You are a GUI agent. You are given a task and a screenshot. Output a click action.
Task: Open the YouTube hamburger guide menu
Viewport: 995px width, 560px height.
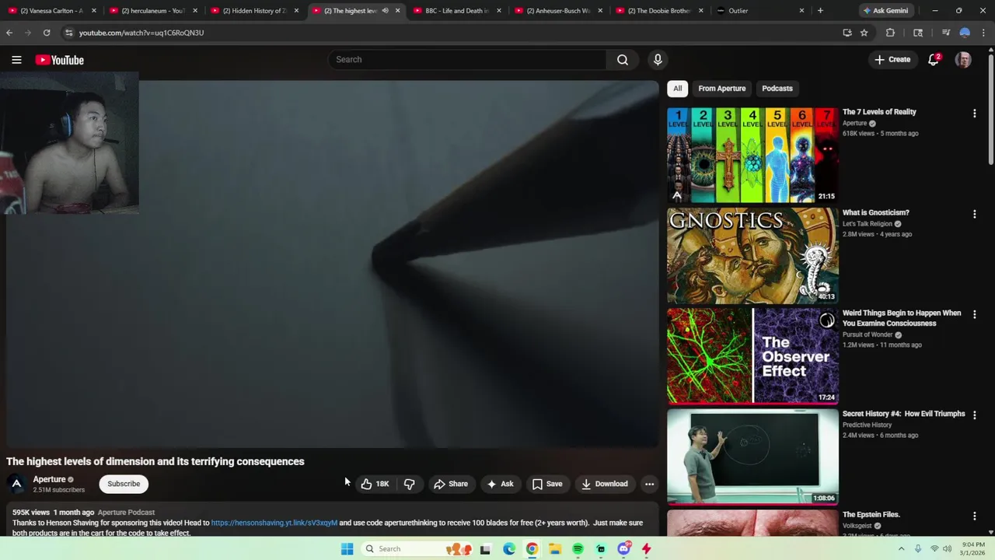pyautogui.click(x=16, y=60)
